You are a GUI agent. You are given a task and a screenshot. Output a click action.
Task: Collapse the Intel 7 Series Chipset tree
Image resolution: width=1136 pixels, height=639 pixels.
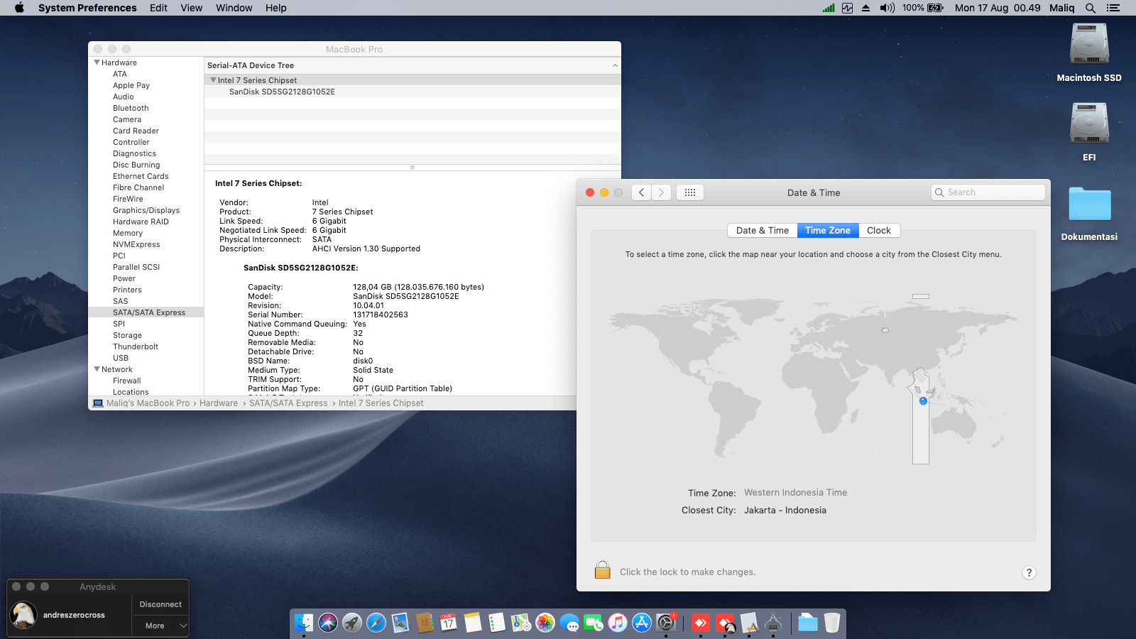click(213, 80)
